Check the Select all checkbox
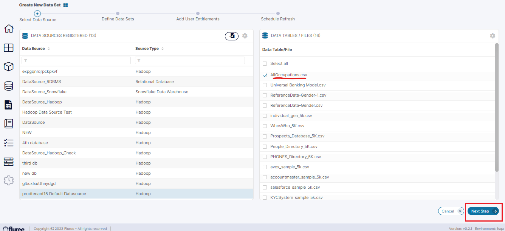The height and width of the screenshot is (231, 505). 265,64
